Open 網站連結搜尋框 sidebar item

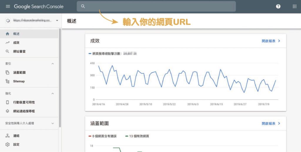pos(29,111)
